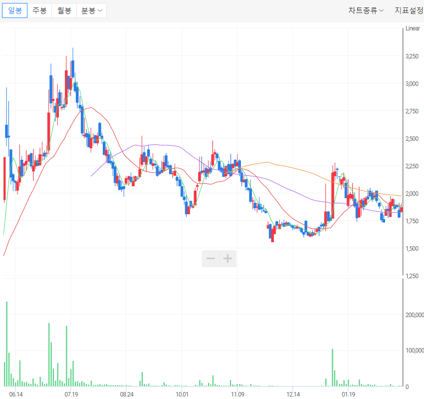
Task: Switch to the 월봉 monthly chart tab
Action: 64,10
